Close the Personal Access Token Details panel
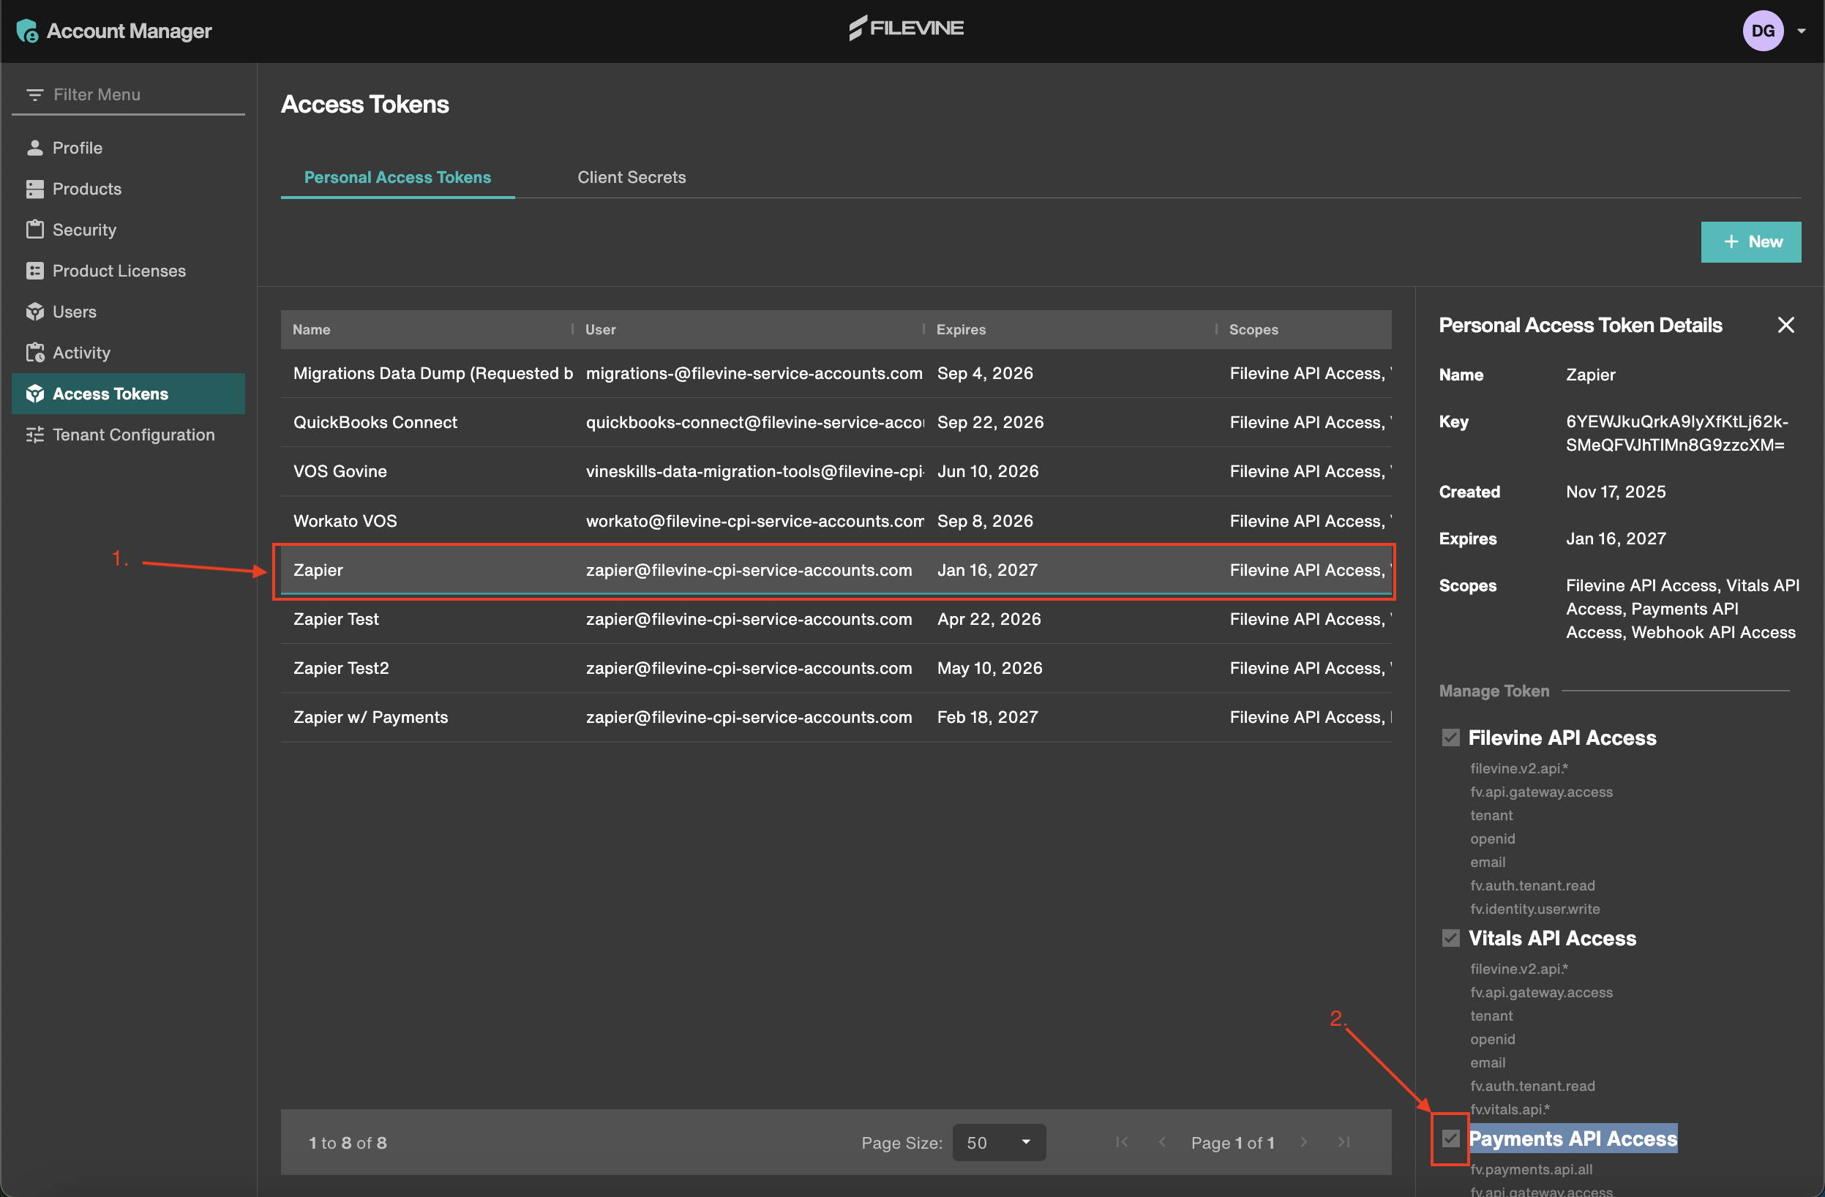The image size is (1825, 1197). pyautogui.click(x=1786, y=325)
